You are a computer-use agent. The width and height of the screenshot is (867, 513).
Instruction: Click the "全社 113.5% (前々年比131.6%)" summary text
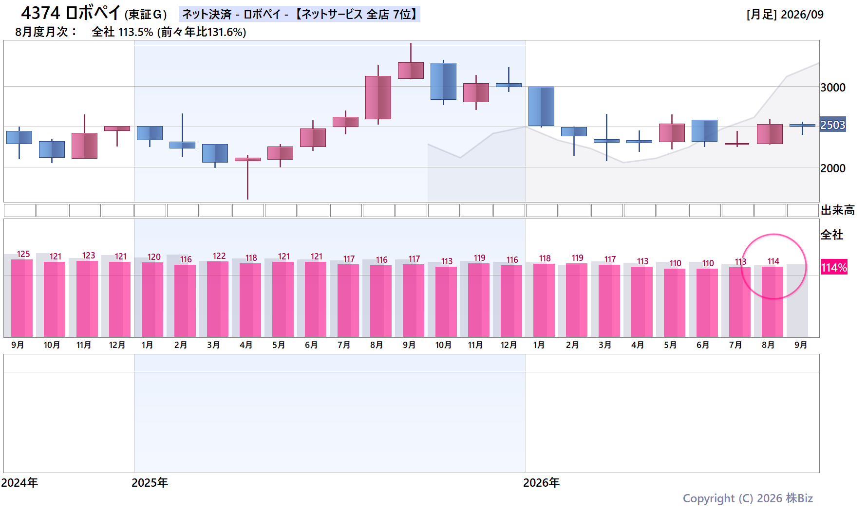tap(169, 32)
